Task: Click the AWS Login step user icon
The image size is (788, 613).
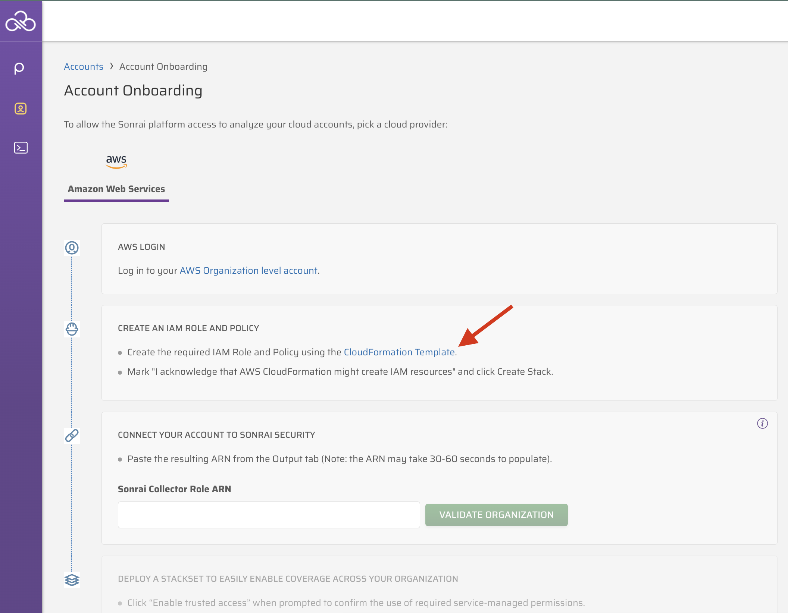Action: [x=72, y=248]
